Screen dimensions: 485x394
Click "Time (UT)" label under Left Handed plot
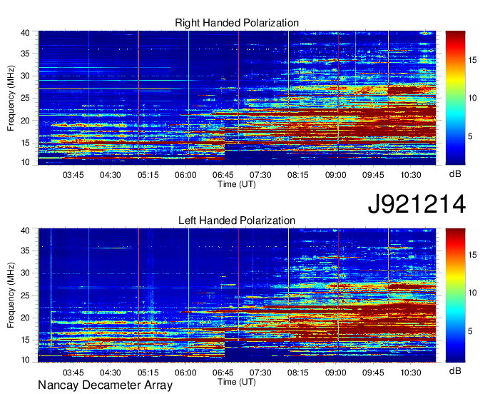237,382
